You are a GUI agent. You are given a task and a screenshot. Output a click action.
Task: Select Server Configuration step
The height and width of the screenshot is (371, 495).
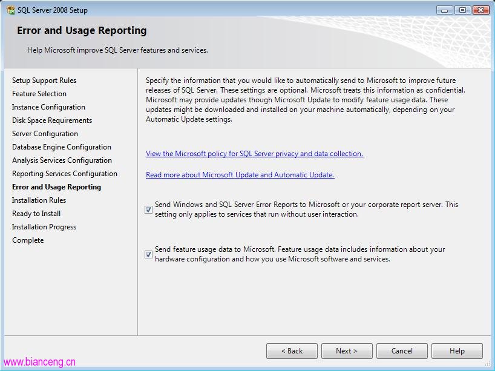pyautogui.click(x=45, y=134)
